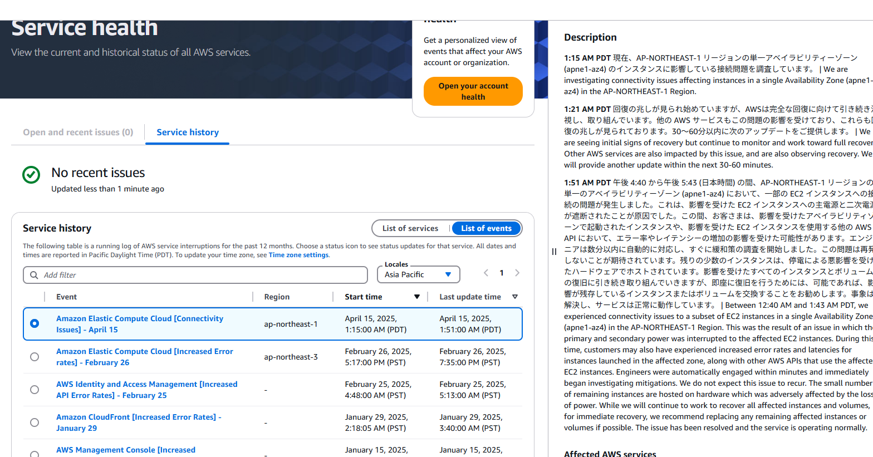This screenshot has height=457, width=873.
Task: Select the EC2 Connectivity Issues April 15 radio
Action: [x=35, y=323]
